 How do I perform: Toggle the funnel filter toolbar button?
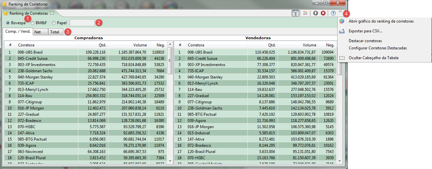[295, 13]
